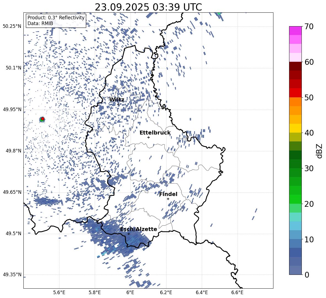Click the 20 colorbar tick label
Screen dimensions: 326x298
[x=309, y=204]
